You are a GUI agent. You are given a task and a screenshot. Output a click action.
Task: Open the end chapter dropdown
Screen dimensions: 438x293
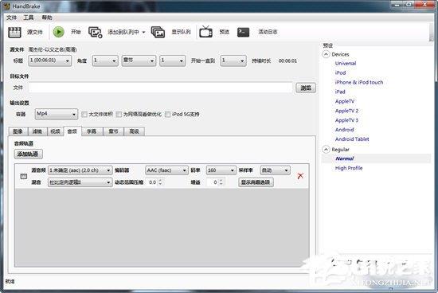point(233,61)
